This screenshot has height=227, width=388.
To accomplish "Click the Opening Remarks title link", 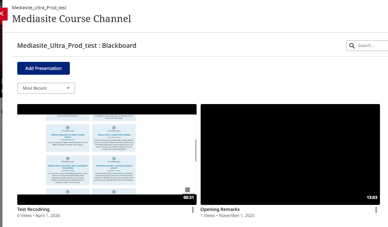I will (x=220, y=209).
